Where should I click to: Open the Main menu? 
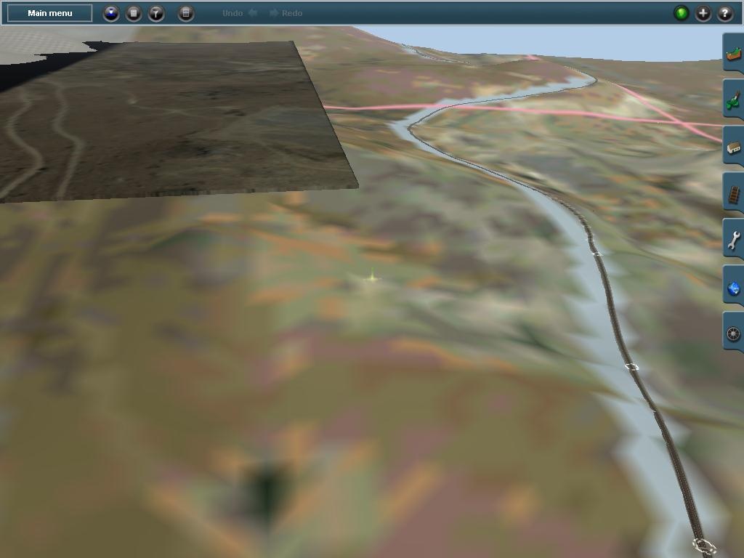pos(49,13)
